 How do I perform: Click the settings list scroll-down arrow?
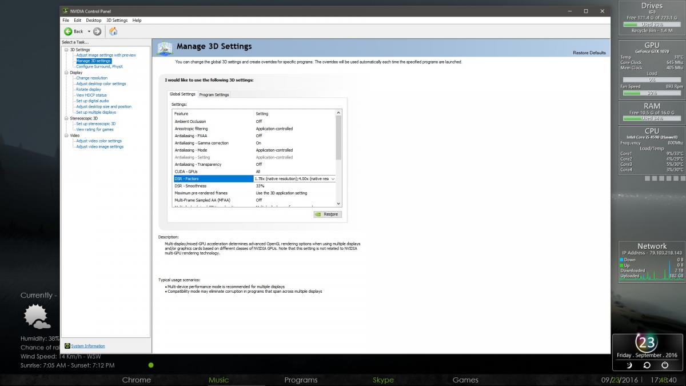pos(338,204)
